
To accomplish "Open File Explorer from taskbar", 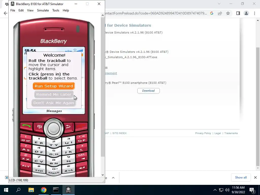I will tap(31, 190).
